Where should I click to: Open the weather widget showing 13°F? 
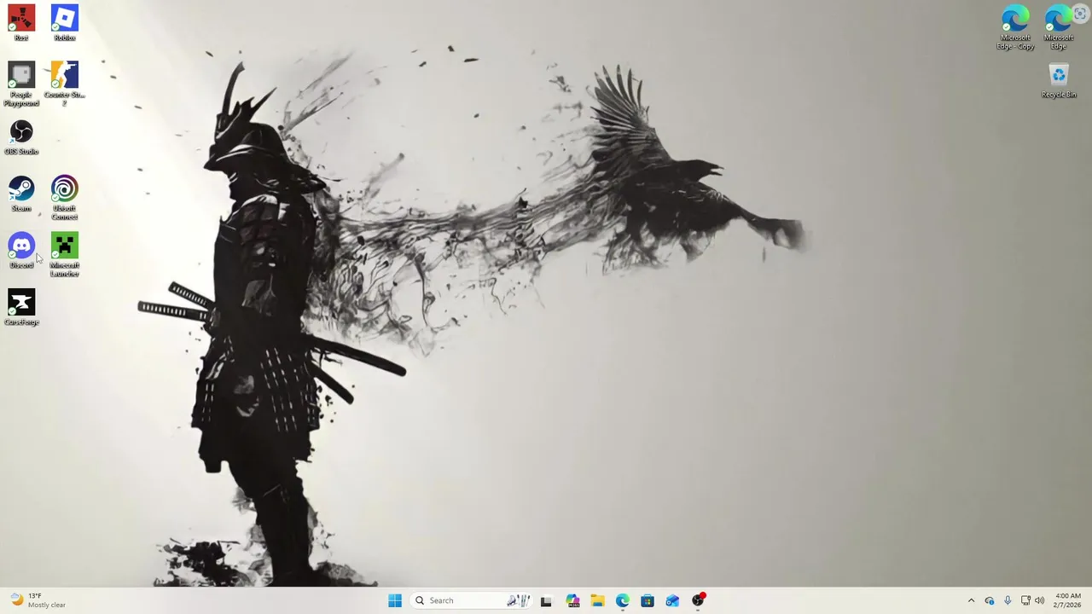click(x=38, y=600)
